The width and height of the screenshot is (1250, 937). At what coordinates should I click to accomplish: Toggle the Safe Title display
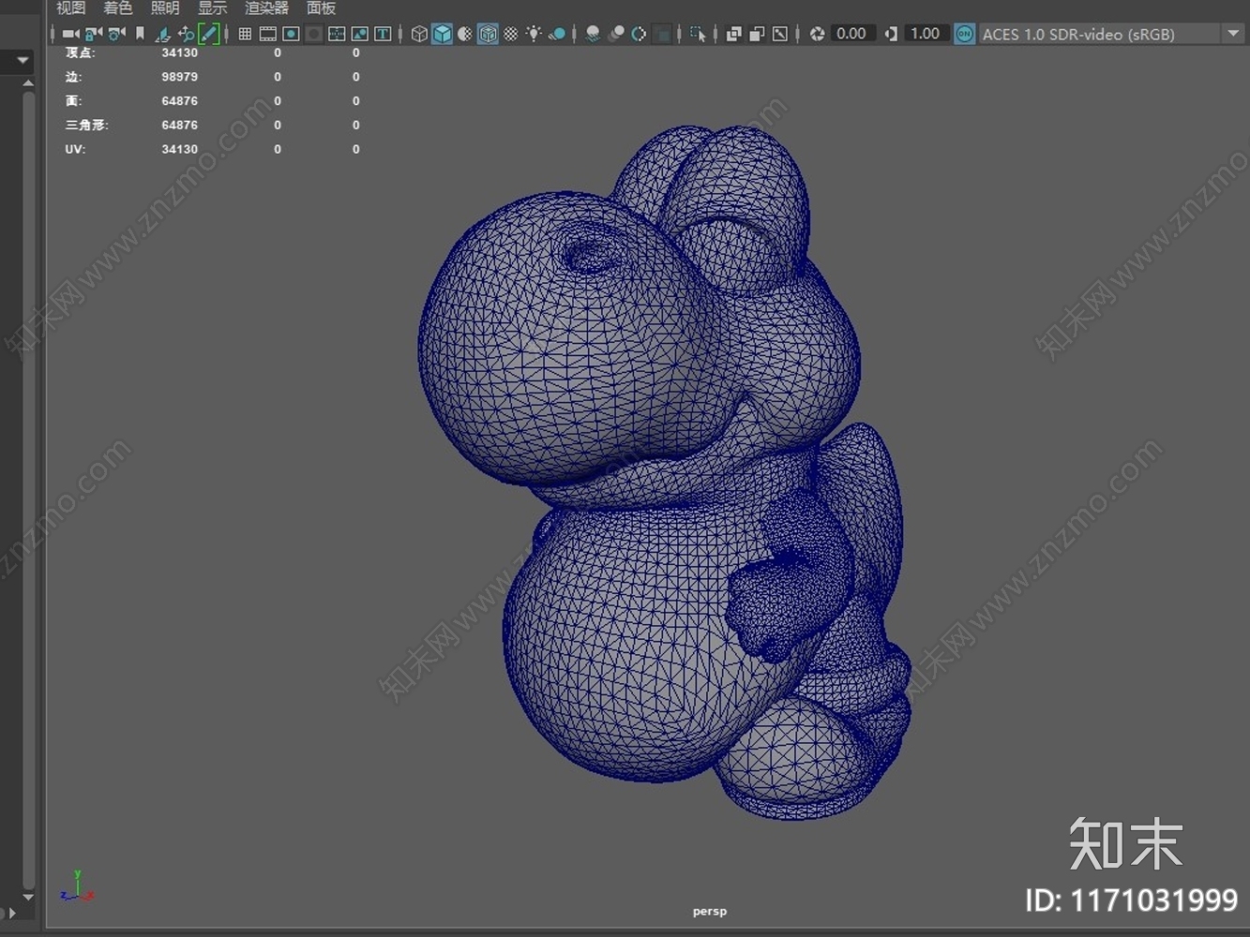coord(383,34)
